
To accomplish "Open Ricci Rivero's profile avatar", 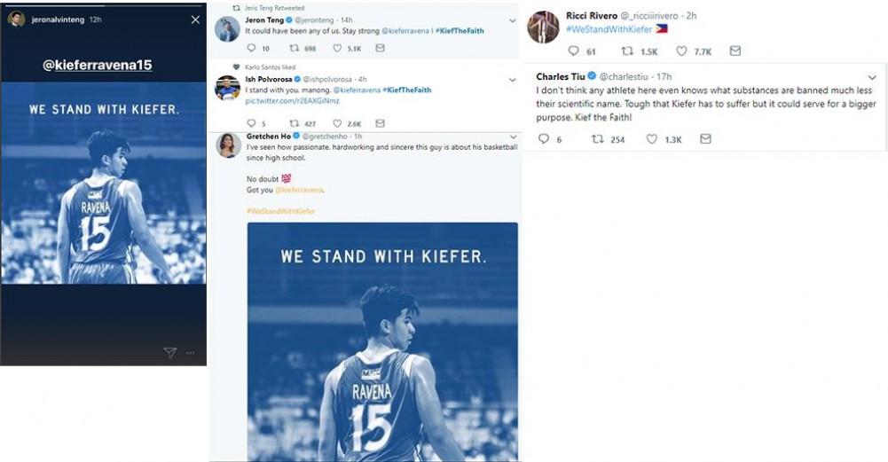I will tap(542, 27).
